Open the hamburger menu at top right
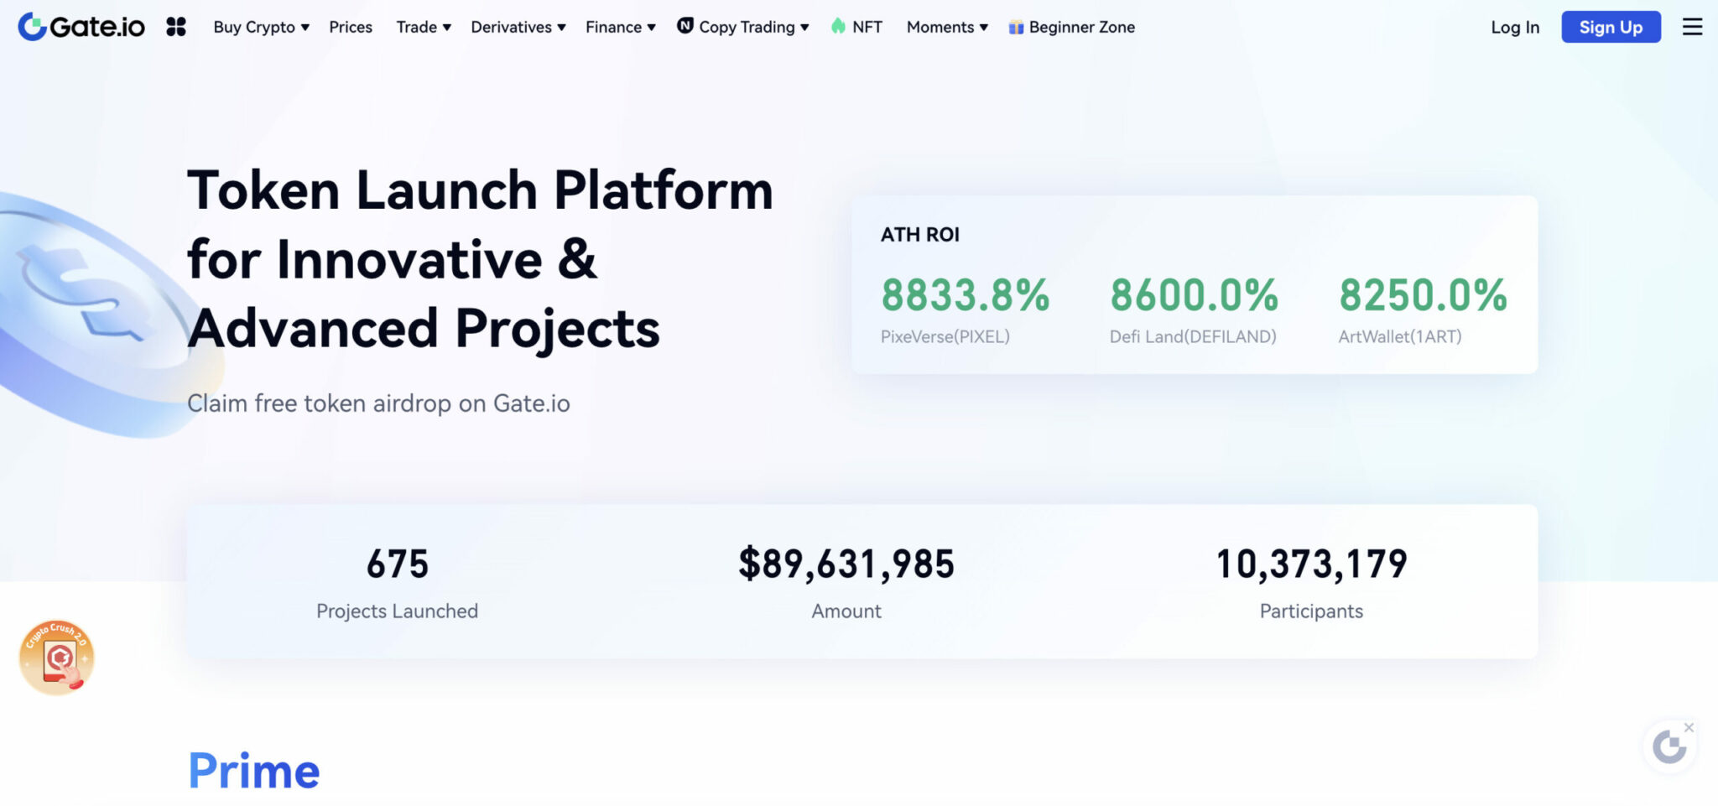Screen dimensions: 1718x806 1692,26
